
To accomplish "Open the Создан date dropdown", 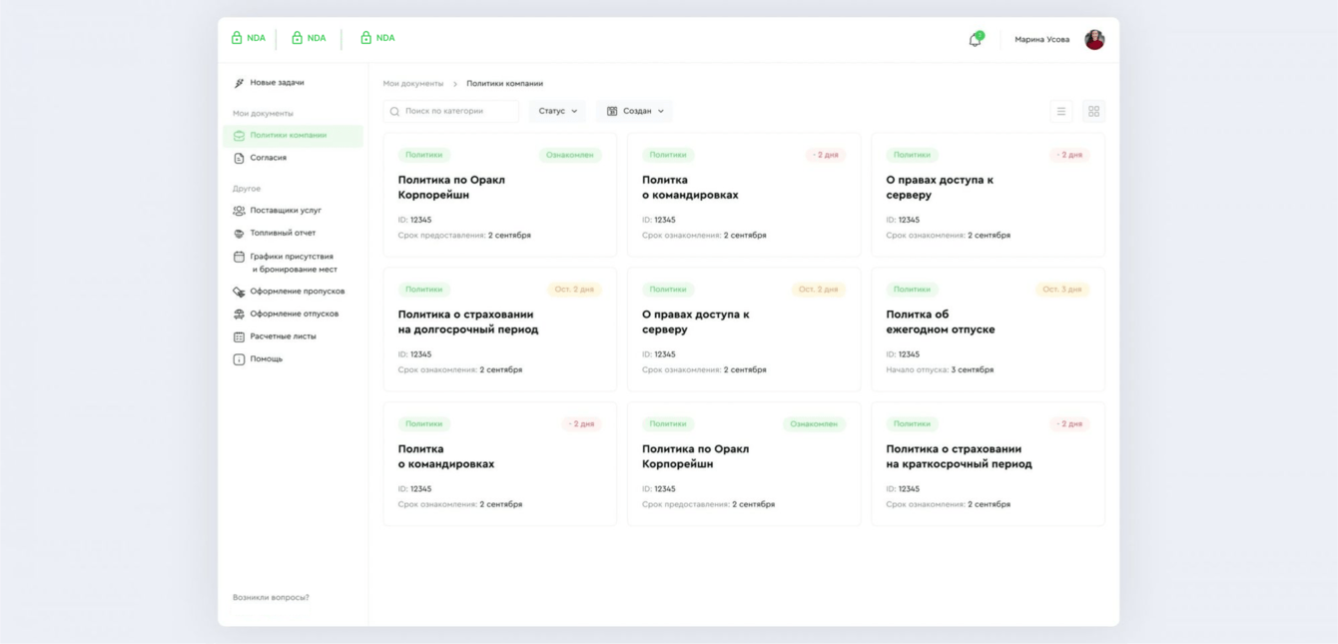I will [635, 111].
